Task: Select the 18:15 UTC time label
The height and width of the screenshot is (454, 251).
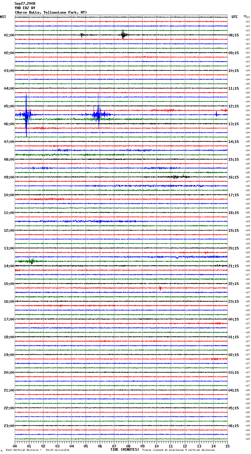Action: pyautogui.click(x=234, y=213)
